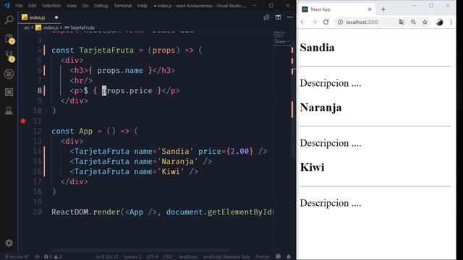
Task: Click src in the breadcrumb
Action: 27,27
